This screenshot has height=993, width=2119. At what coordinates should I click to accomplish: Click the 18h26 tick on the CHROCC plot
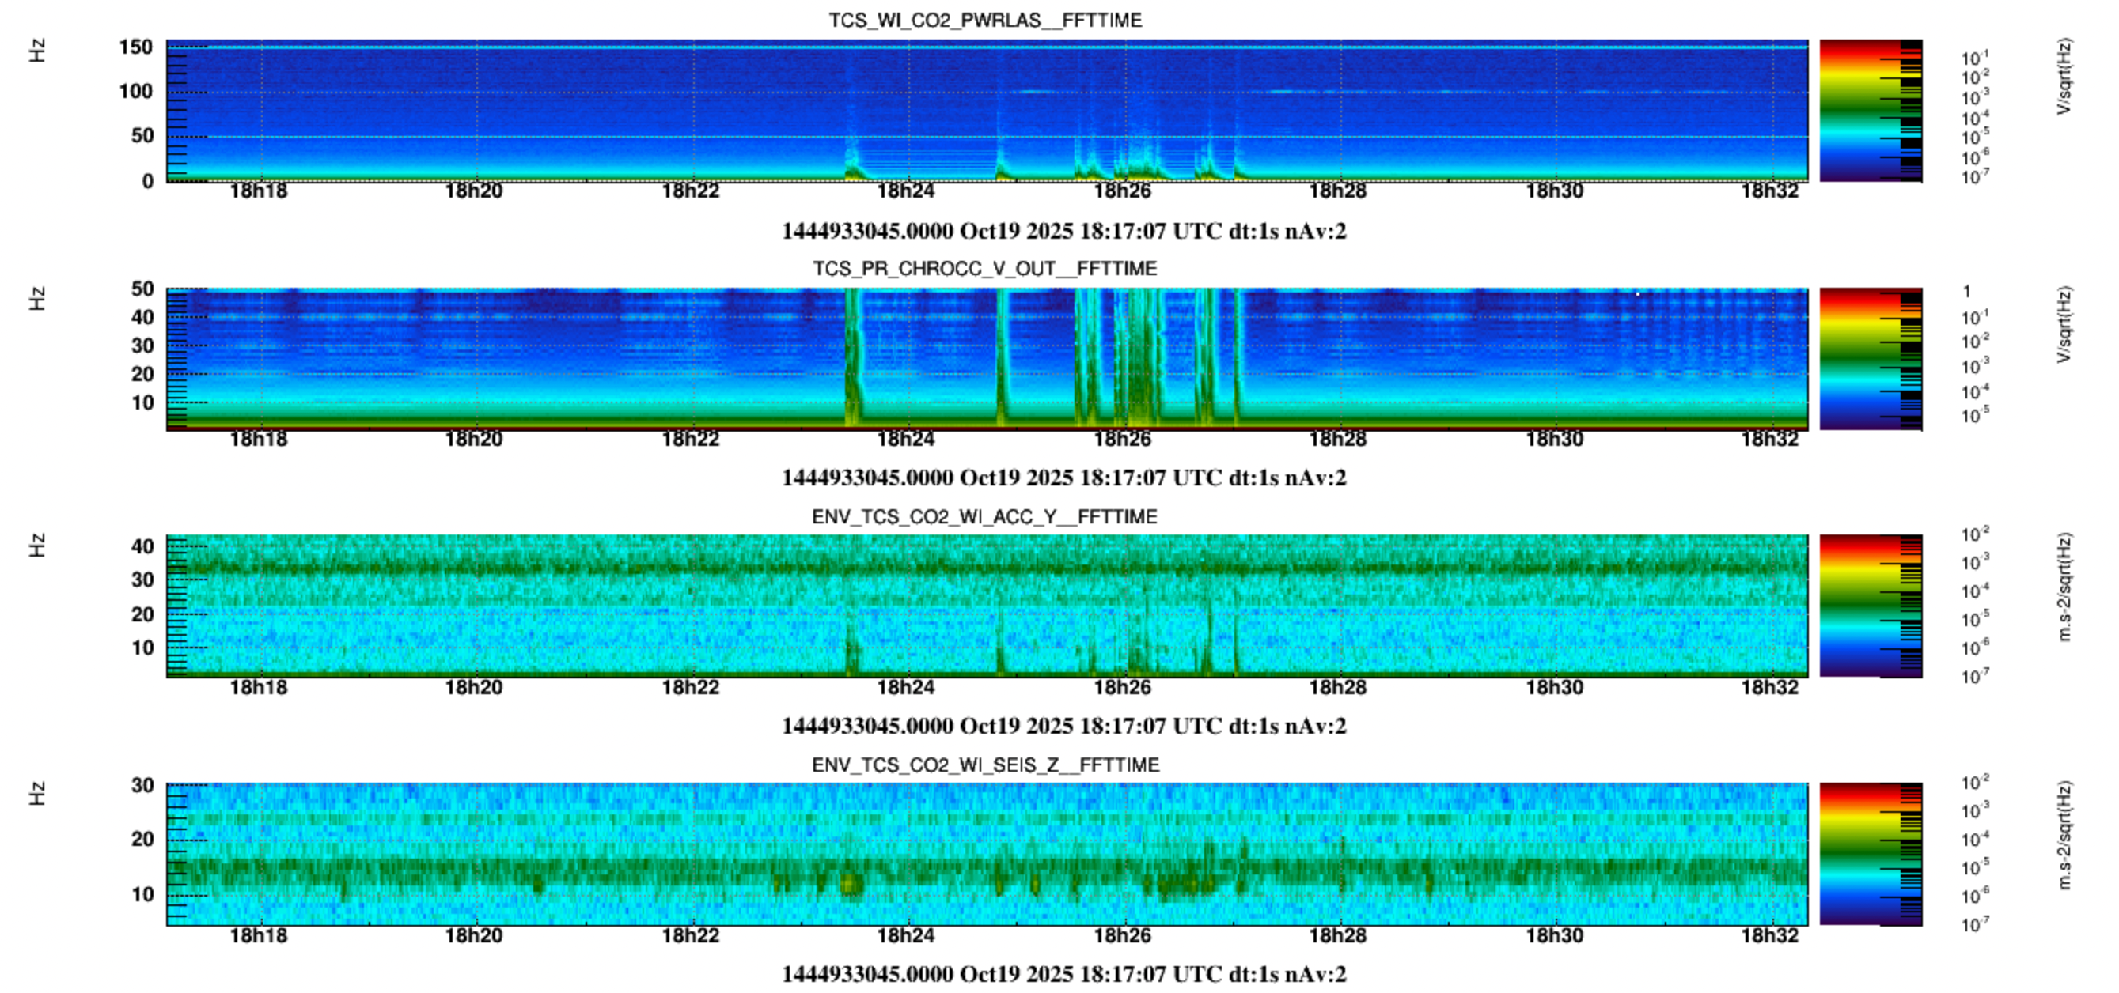click(x=1122, y=440)
